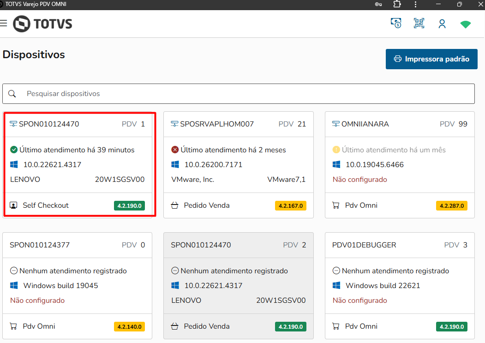Click the green connection status icon
The width and height of the screenshot is (485, 343).
tap(465, 24)
